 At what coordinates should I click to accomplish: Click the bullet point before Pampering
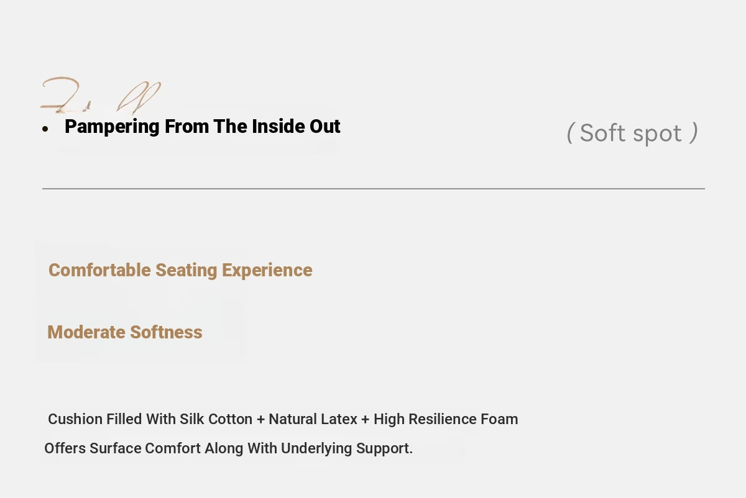coord(45,129)
